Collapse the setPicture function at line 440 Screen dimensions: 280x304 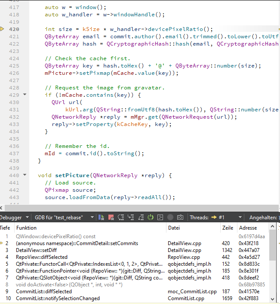pos(25,175)
